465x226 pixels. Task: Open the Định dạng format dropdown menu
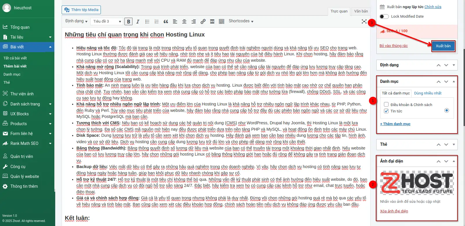(76, 21)
